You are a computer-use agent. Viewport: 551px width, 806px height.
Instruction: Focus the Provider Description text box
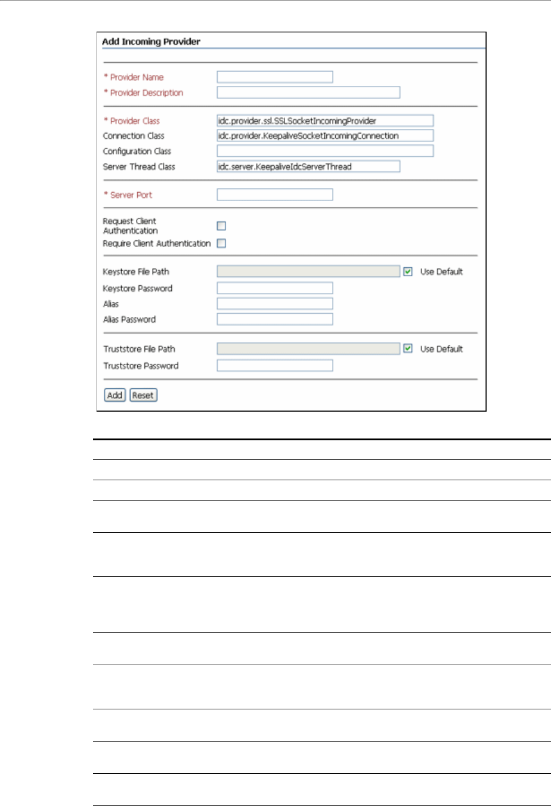(x=308, y=92)
